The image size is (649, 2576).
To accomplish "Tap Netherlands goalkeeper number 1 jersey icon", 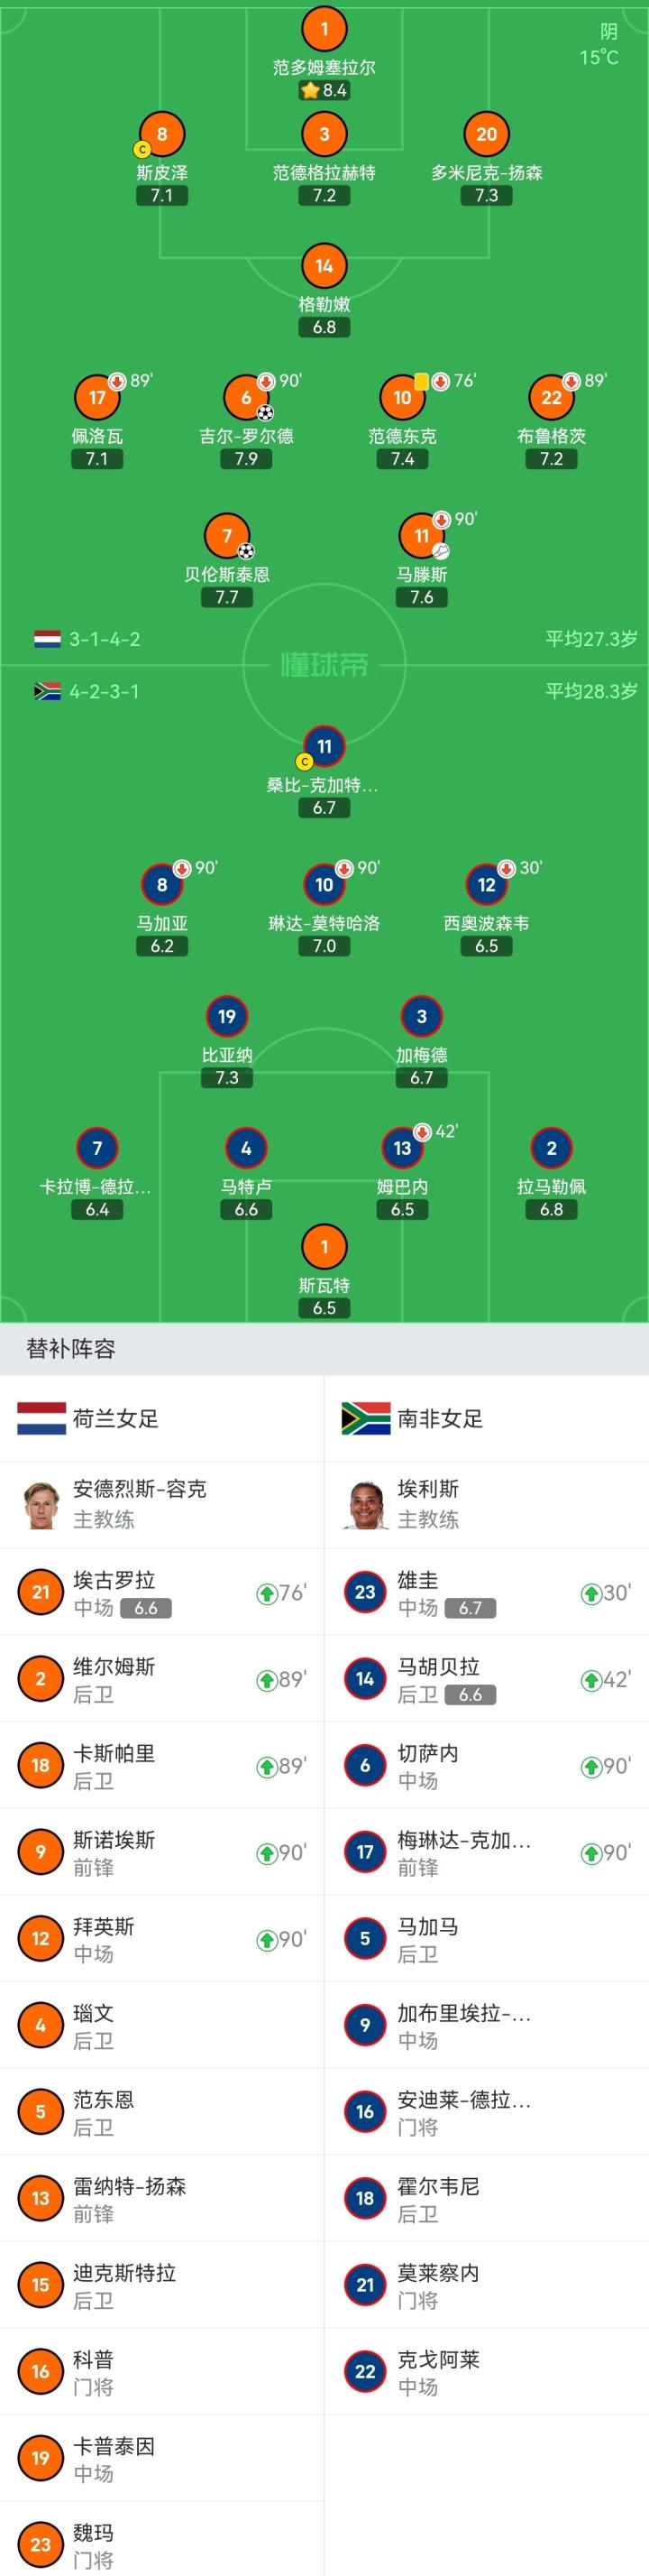I will click(324, 29).
